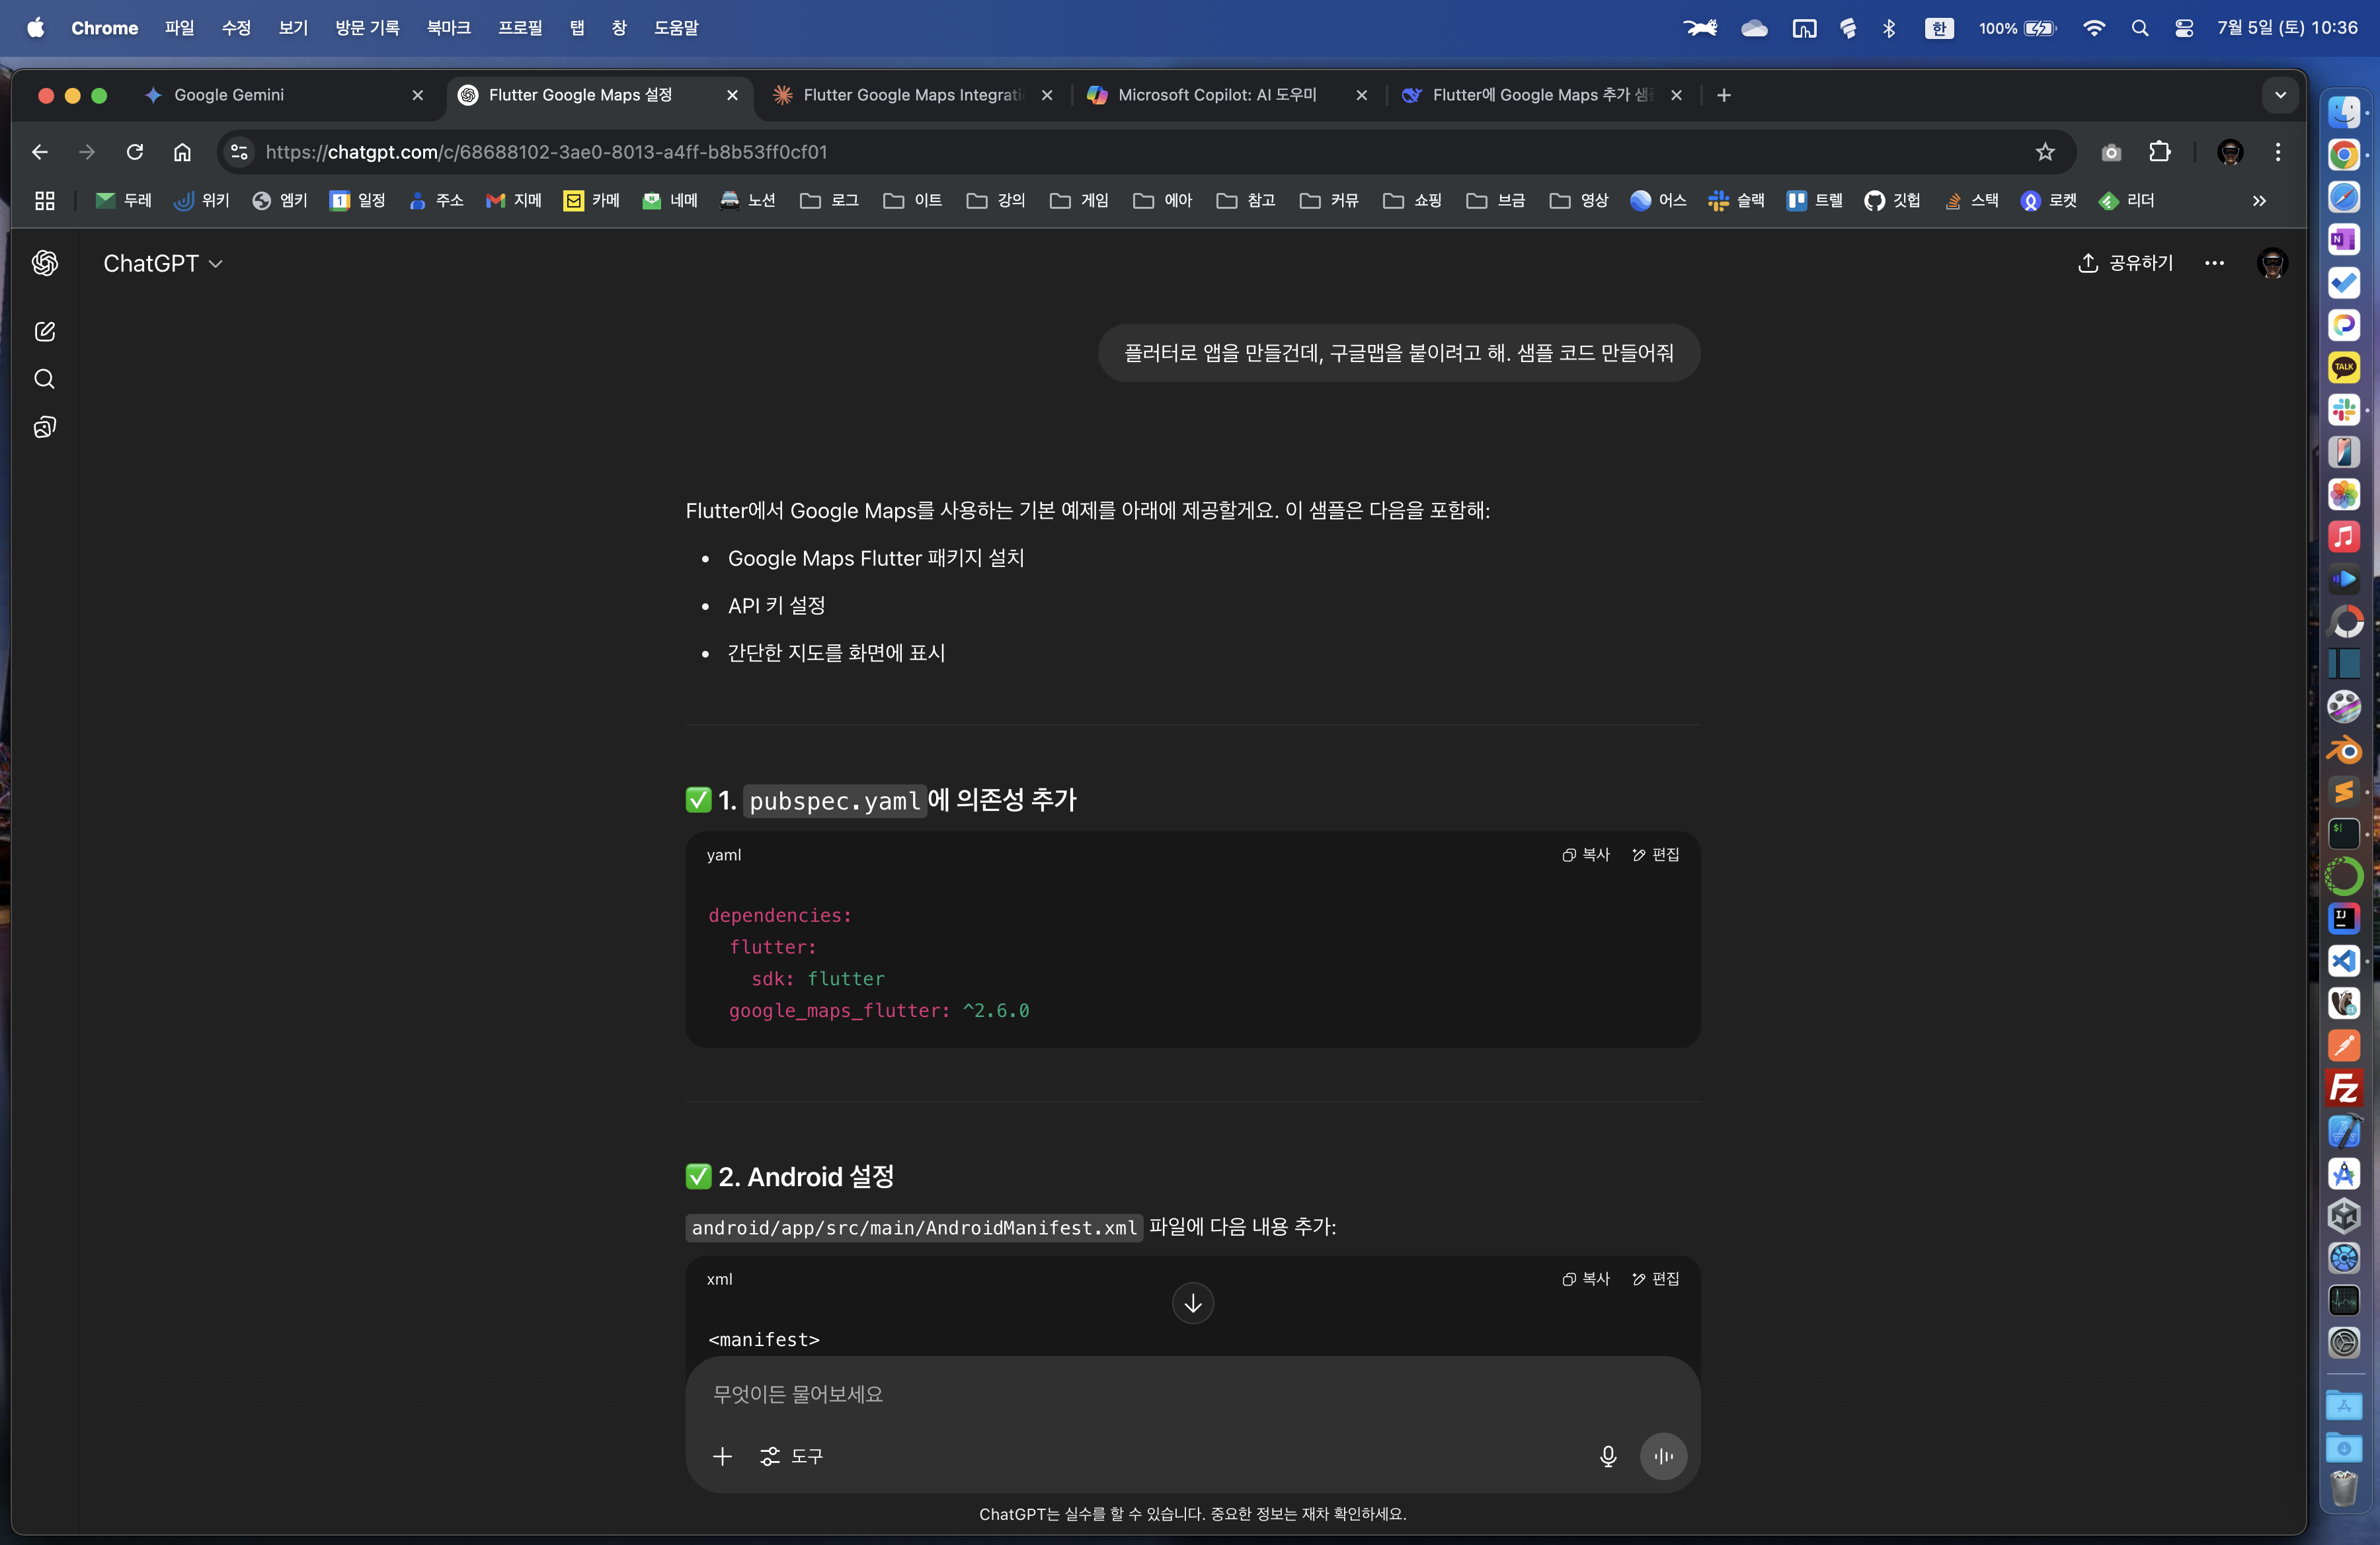Open the Chrome extensions puzzle icon
This screenshot has height=1545, width=2380.
tap(2159, 152)
